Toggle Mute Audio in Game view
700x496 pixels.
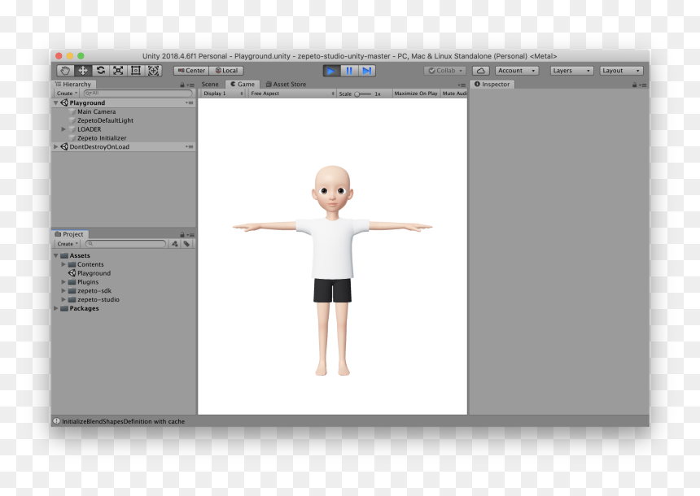click(454, 94)
